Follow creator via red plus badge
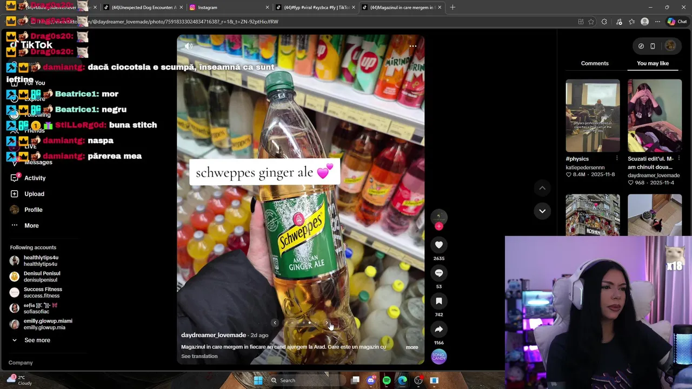The image size is (692, 389). [439, 226]
